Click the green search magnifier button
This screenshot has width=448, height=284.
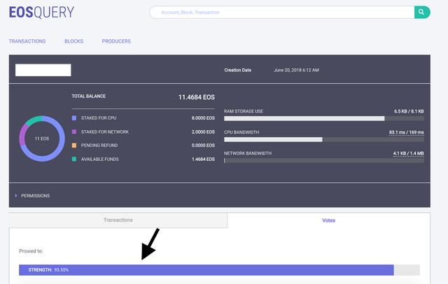click(x=422, y=13)
